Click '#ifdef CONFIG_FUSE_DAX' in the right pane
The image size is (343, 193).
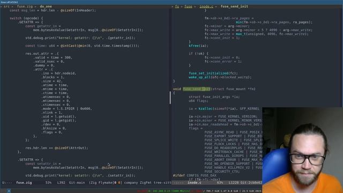pyautogui.click(x=195, y=175)
